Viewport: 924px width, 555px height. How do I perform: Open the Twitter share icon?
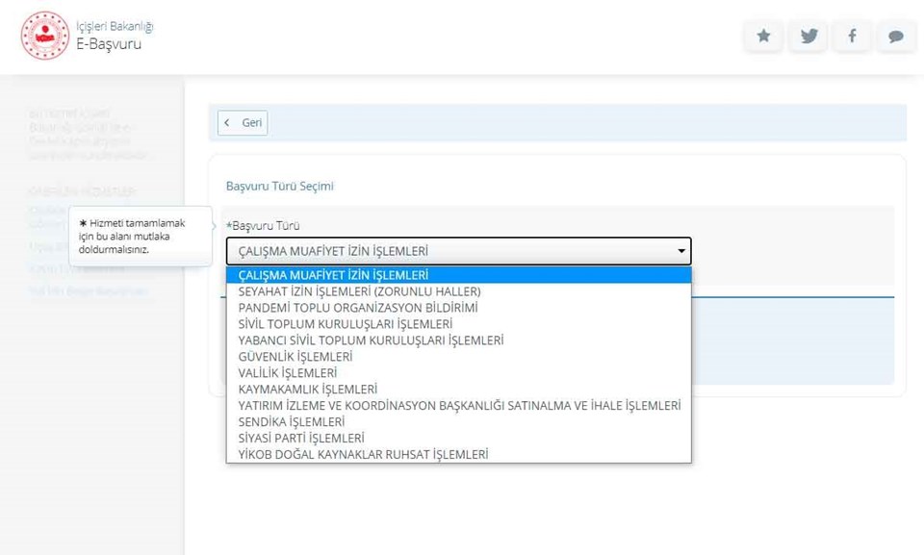(x=808, y=37)
